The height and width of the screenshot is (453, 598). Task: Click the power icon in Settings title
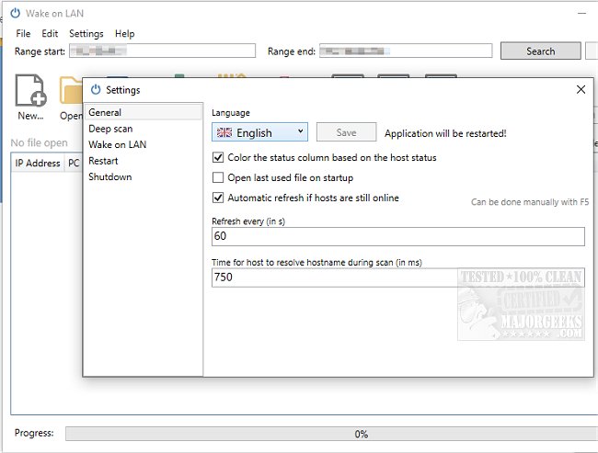96,89
